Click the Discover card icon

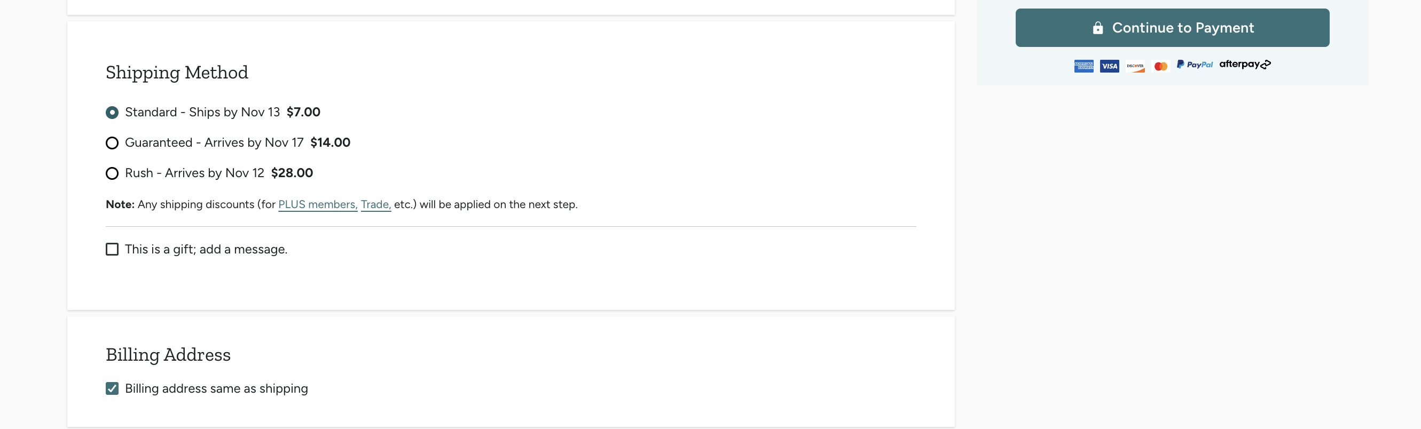tap(1135, 66)
